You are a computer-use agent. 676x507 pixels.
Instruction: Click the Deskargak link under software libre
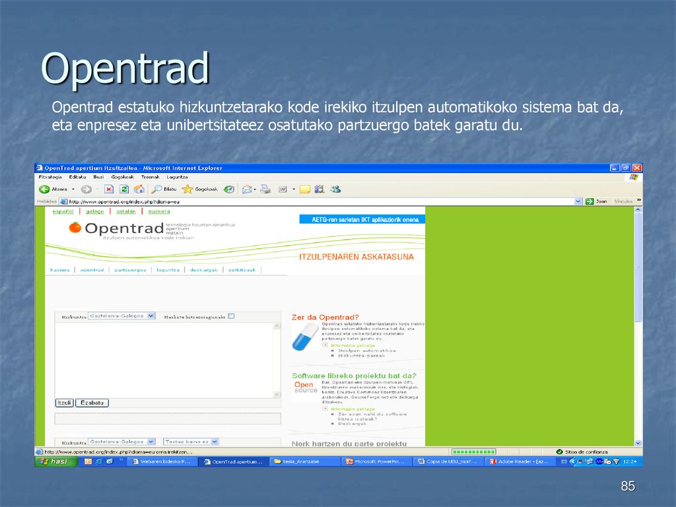click(353, 423)
